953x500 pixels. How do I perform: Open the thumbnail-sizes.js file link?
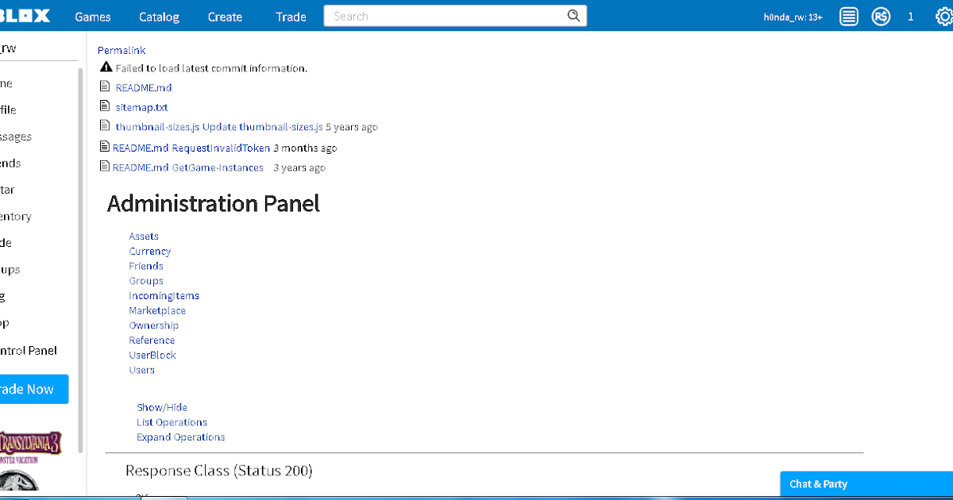click(x=157, y=127)
